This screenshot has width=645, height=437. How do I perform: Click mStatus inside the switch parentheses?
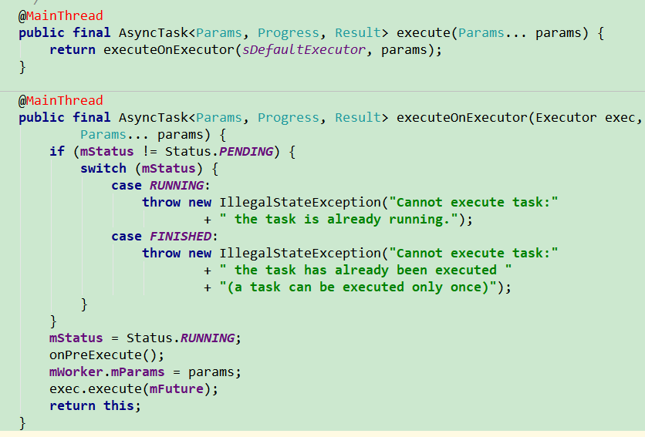(169, 169)
